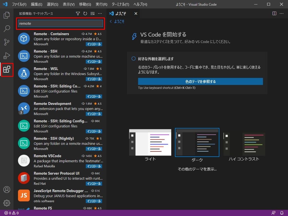Image resolution: width=288 pixels, height=216 pixels.
Task: Open the Extensions view icon
Action: 7,69
